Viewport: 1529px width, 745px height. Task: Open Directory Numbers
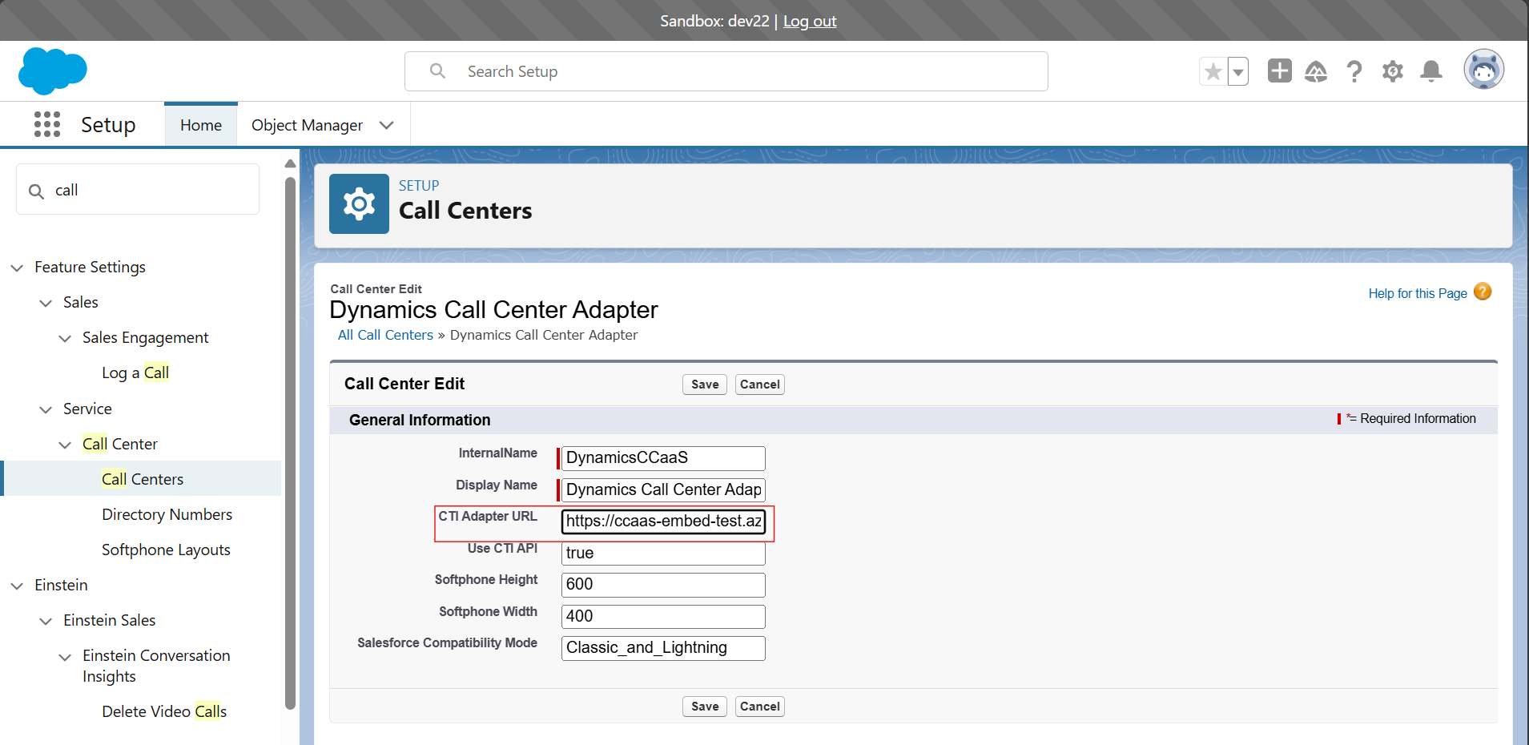click(167, 514)
